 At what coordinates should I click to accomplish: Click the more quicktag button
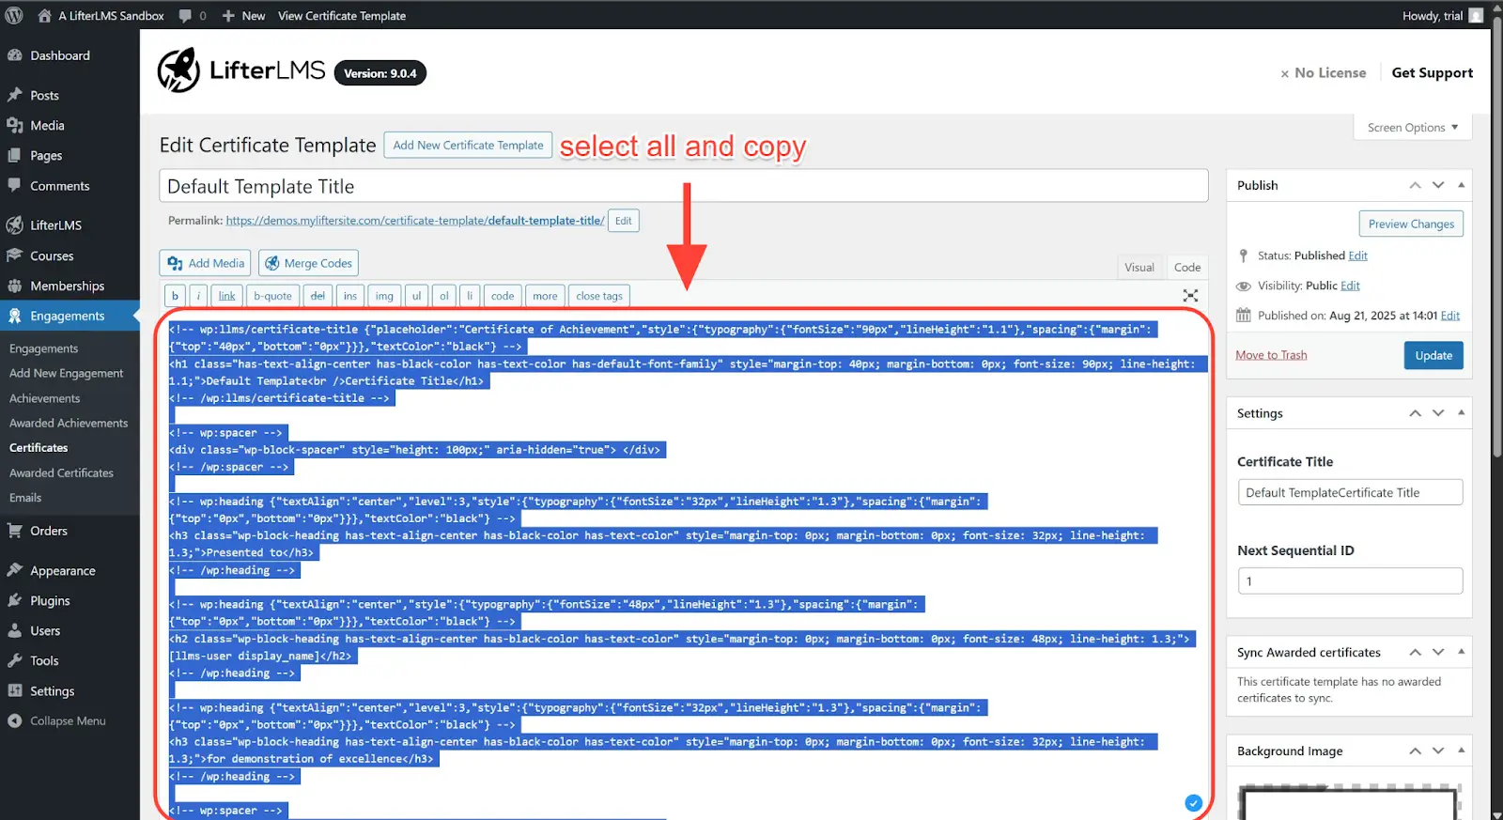pos(545,296)
